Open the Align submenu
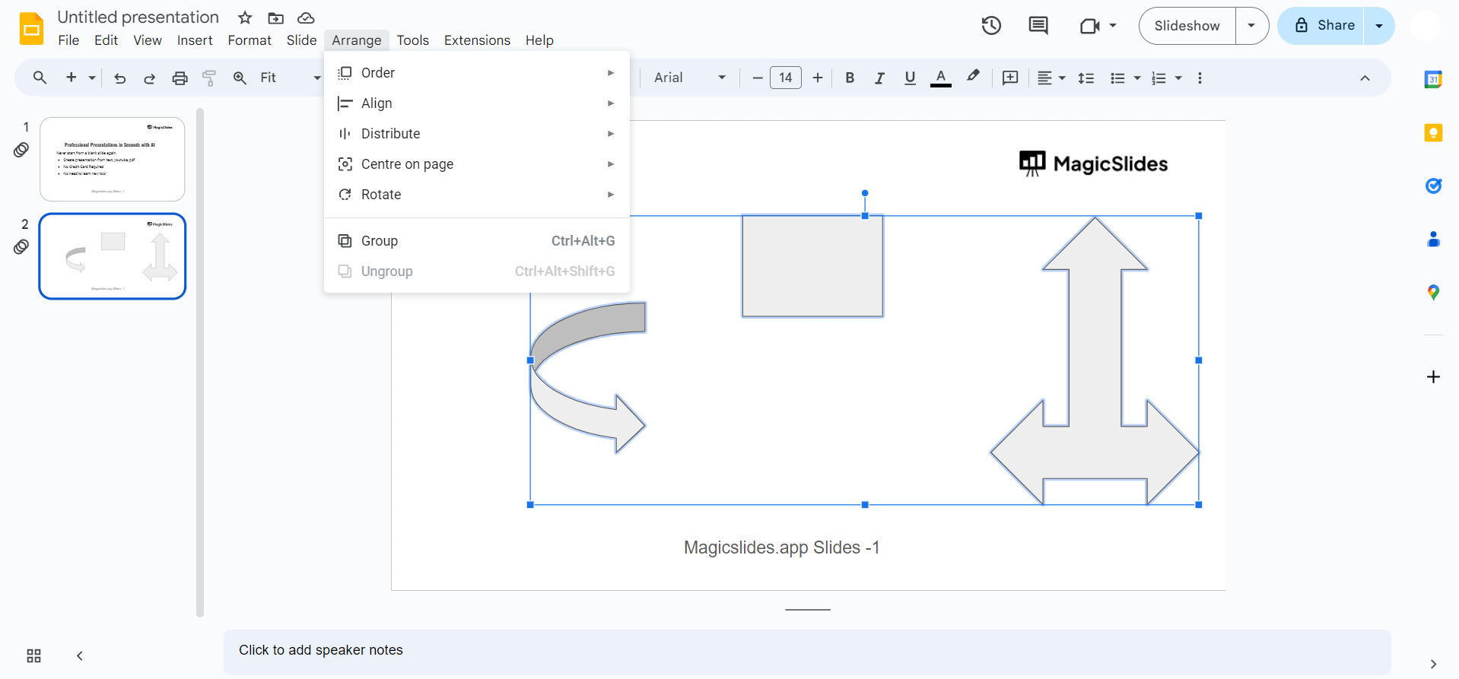Screen dimensions: 1459x679 [x=477, y=103]
